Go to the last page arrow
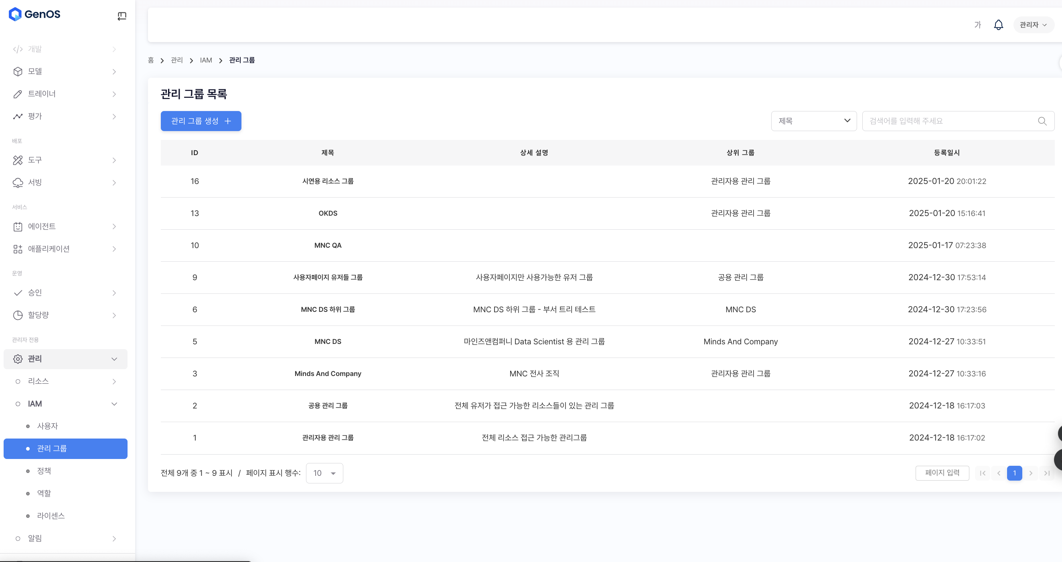 click(1046, 473)
